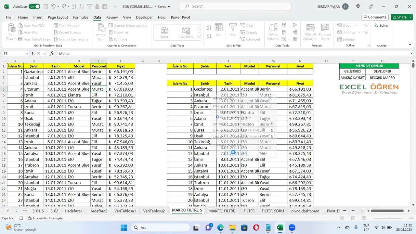Click the large Filter funnel button
This screenshot has width=416, height=234.
pos(233,30)
